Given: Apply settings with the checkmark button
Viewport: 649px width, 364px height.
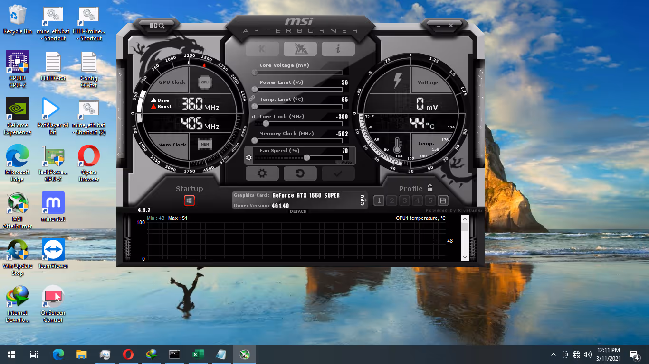Looking at the screenshot, I should (x=338, y=173).
